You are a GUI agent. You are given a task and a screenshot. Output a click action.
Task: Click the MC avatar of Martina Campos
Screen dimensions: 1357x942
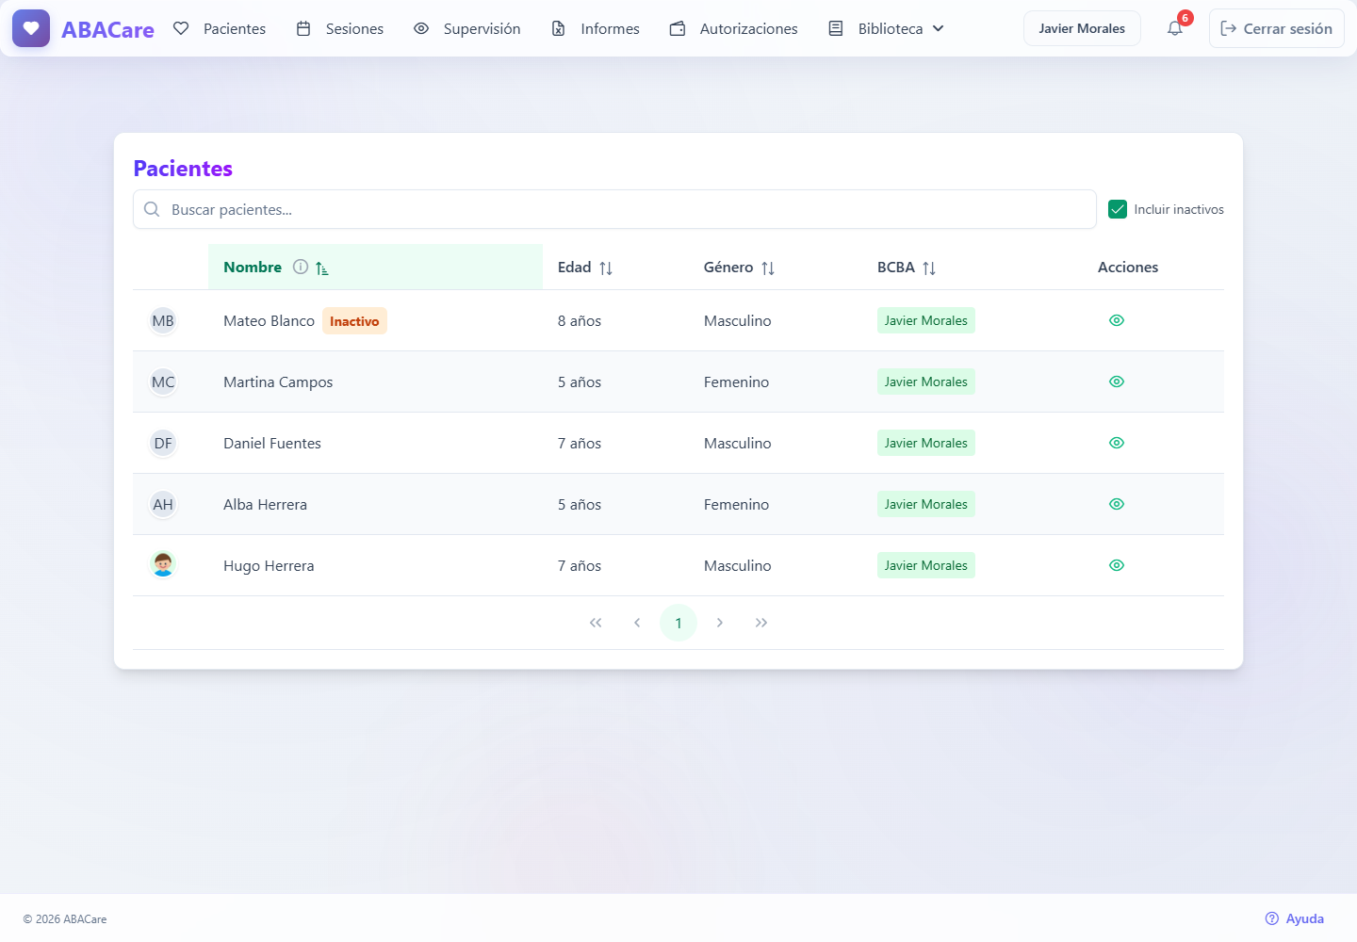pos(163,382)
